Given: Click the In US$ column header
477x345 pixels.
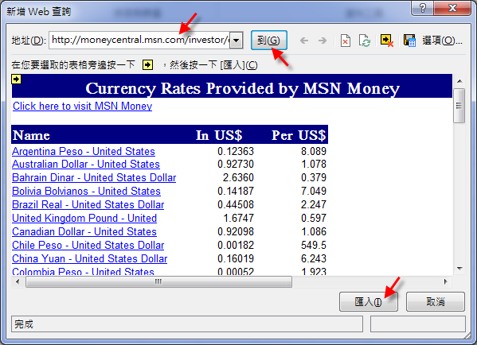Looking at the screenshot, I should click(x=219, y=135).
